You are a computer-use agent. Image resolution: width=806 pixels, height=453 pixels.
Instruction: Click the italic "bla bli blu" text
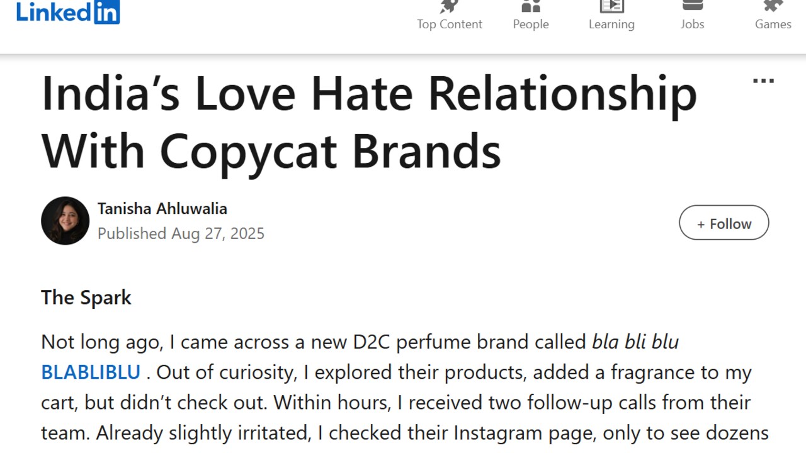click(635, 342)
